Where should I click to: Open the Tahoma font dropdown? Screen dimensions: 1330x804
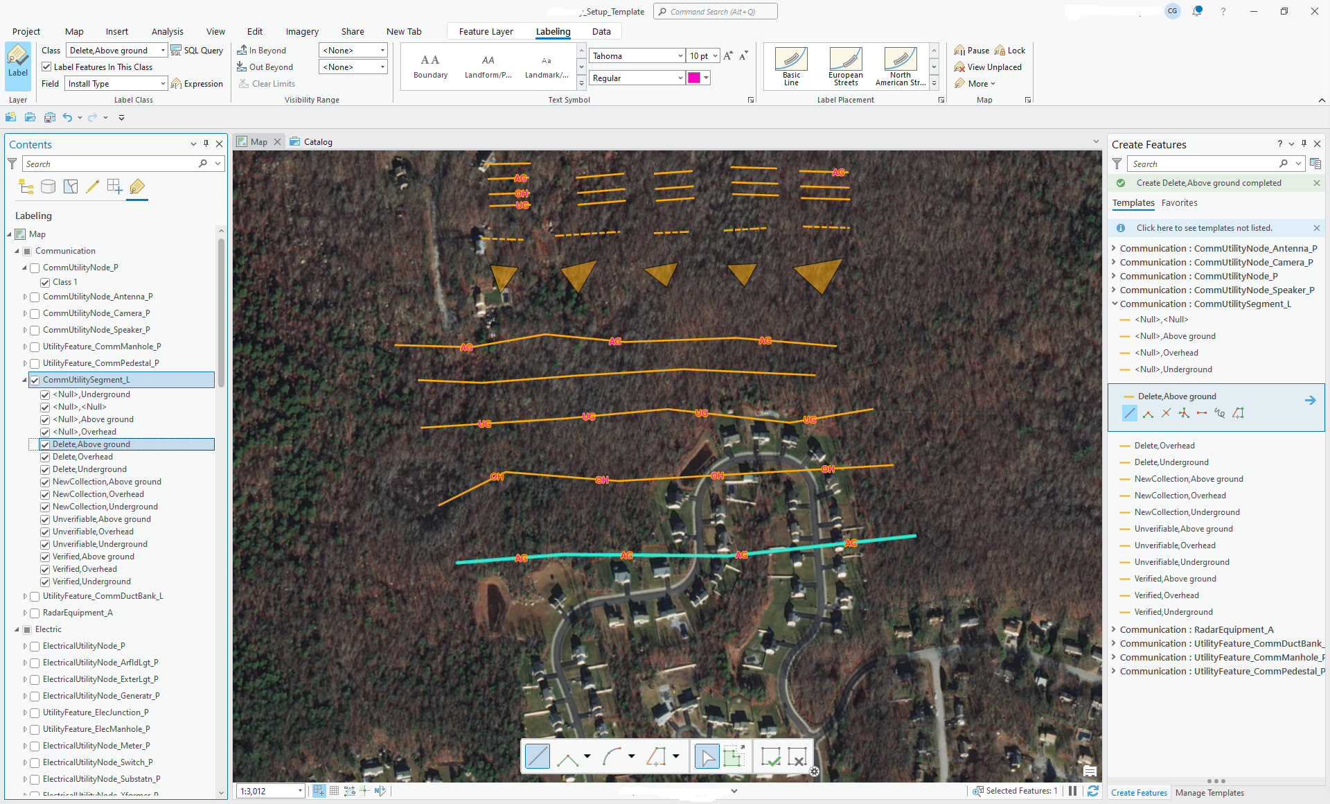(x=680, y=56)
